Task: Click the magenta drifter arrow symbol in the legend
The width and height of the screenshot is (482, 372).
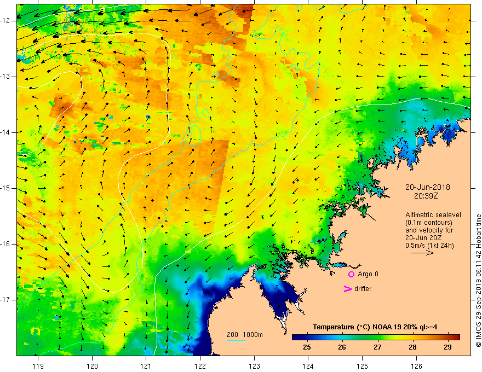Action: click(347, 289)
